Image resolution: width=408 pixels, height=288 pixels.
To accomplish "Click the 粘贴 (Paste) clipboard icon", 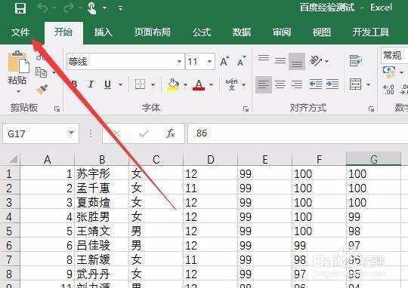I will click(x=18, y=62).
